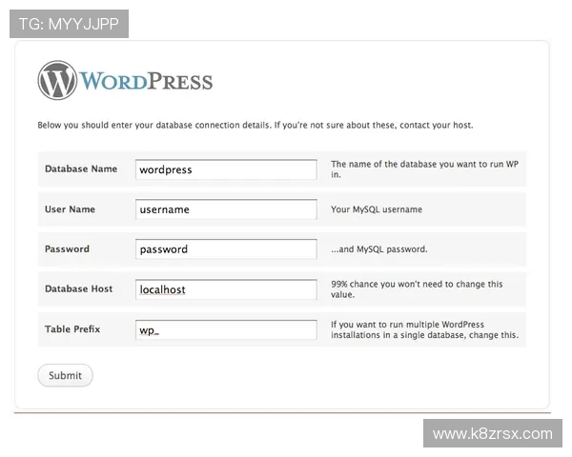Click the Database Name input field
The height and width of the screenshot is (457, 572).
pos(226,169)
